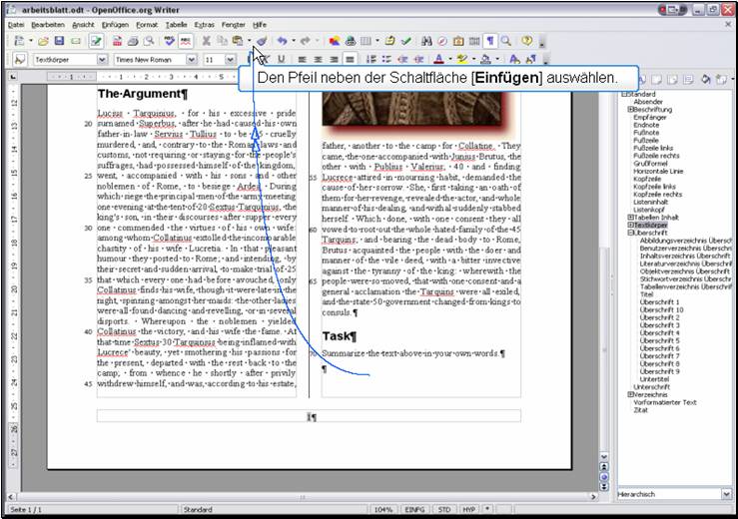Open the Times New Roman font dropdown

point(193,60)
